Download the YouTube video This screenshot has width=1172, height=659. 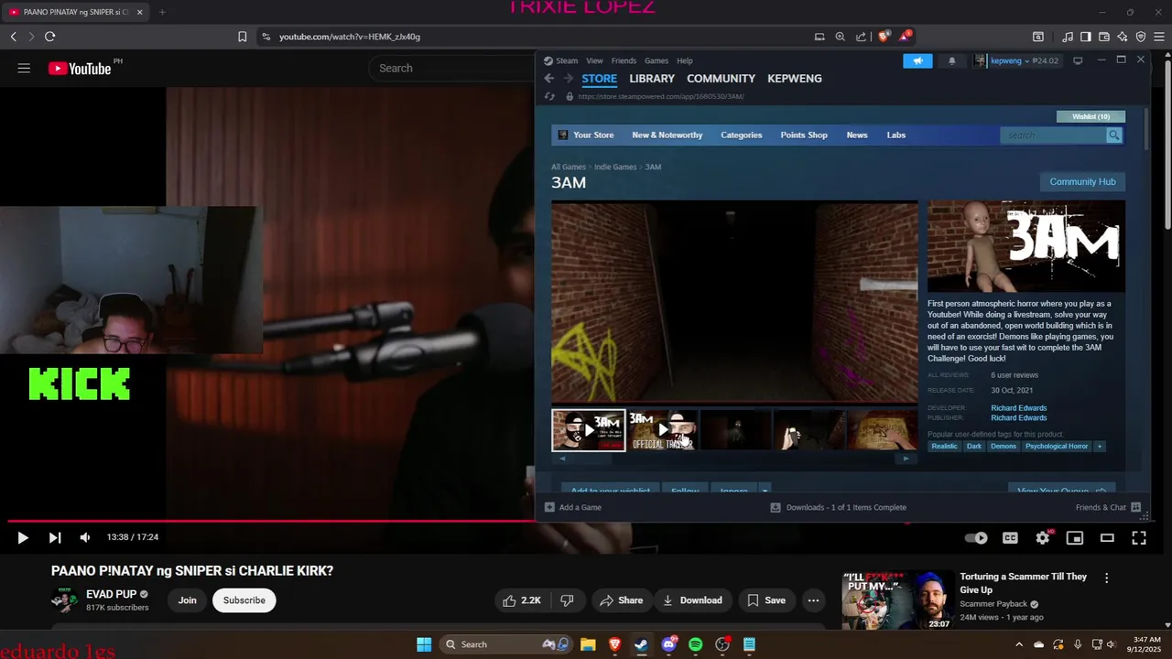coord(693,600)
